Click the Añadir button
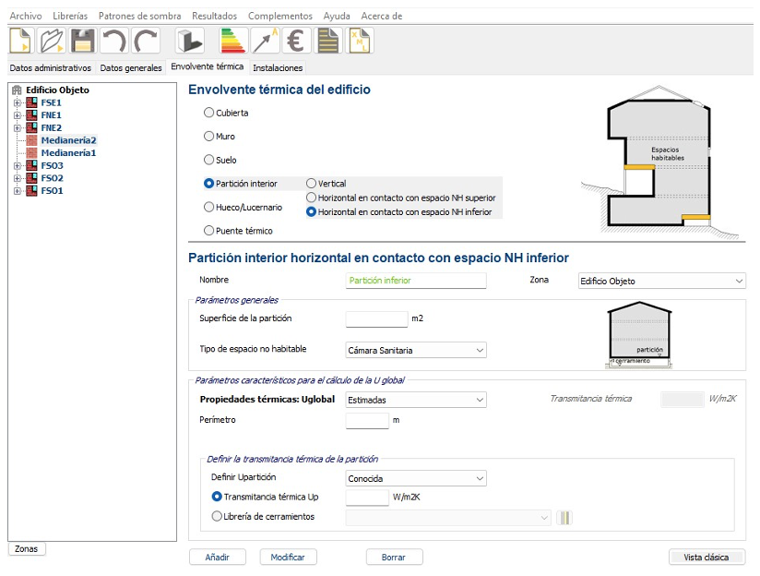The width and height of the screenshot is (760, 576). point(218,558)
